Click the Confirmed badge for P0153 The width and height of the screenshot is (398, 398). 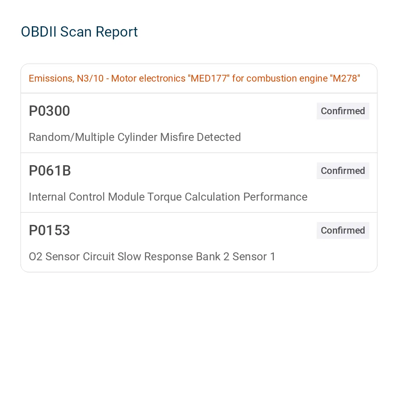point(343,230)
